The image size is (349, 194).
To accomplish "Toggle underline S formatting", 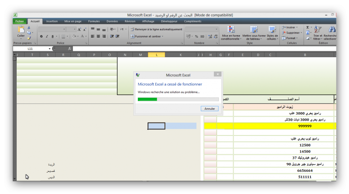I will [x=53, y=36].
